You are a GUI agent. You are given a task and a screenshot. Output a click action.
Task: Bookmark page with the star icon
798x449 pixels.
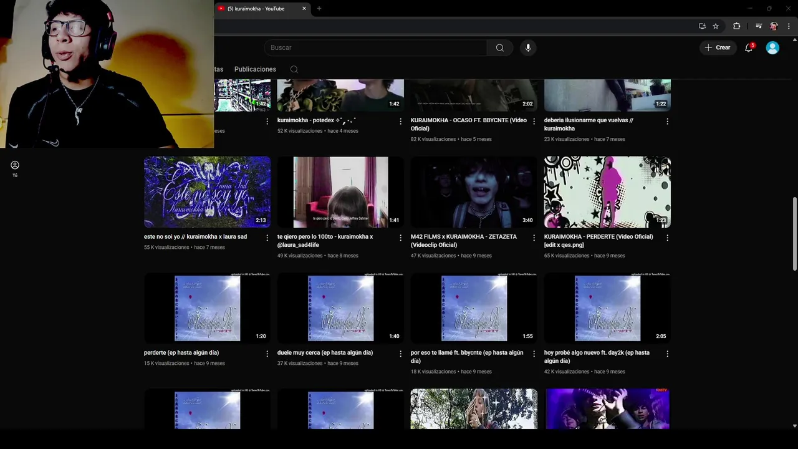(x=716, y=26)
